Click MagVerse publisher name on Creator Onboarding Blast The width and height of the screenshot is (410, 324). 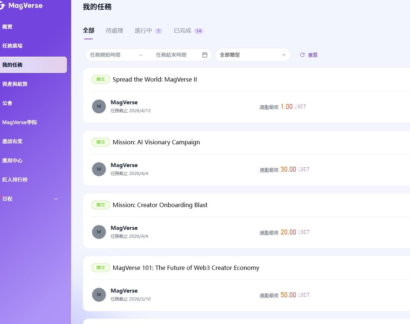coord(124,228)
